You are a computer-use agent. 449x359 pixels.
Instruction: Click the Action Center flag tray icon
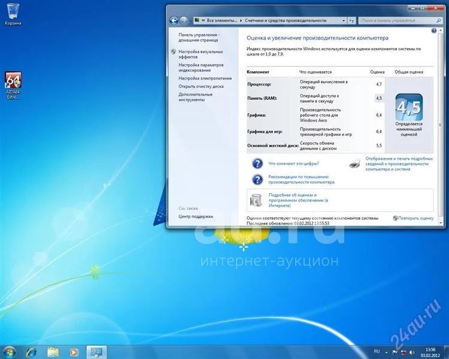click(x=395, y=352)
